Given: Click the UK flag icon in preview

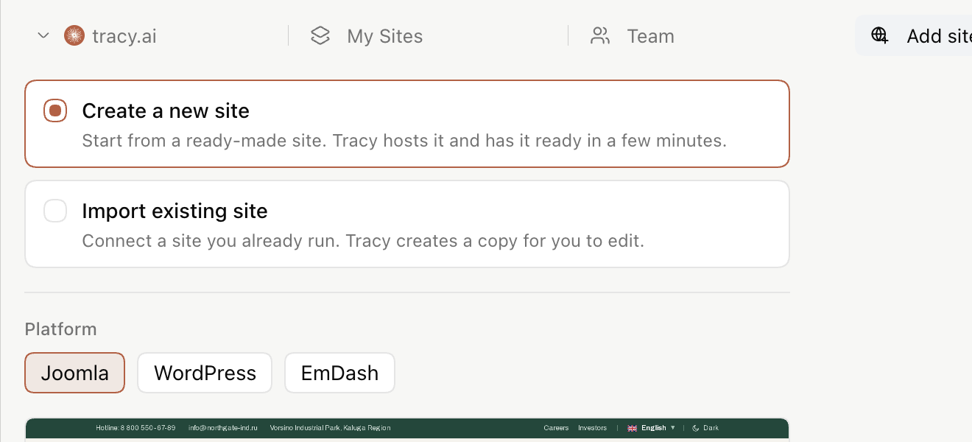Looking at the screenshot, I should click(632, 428).
